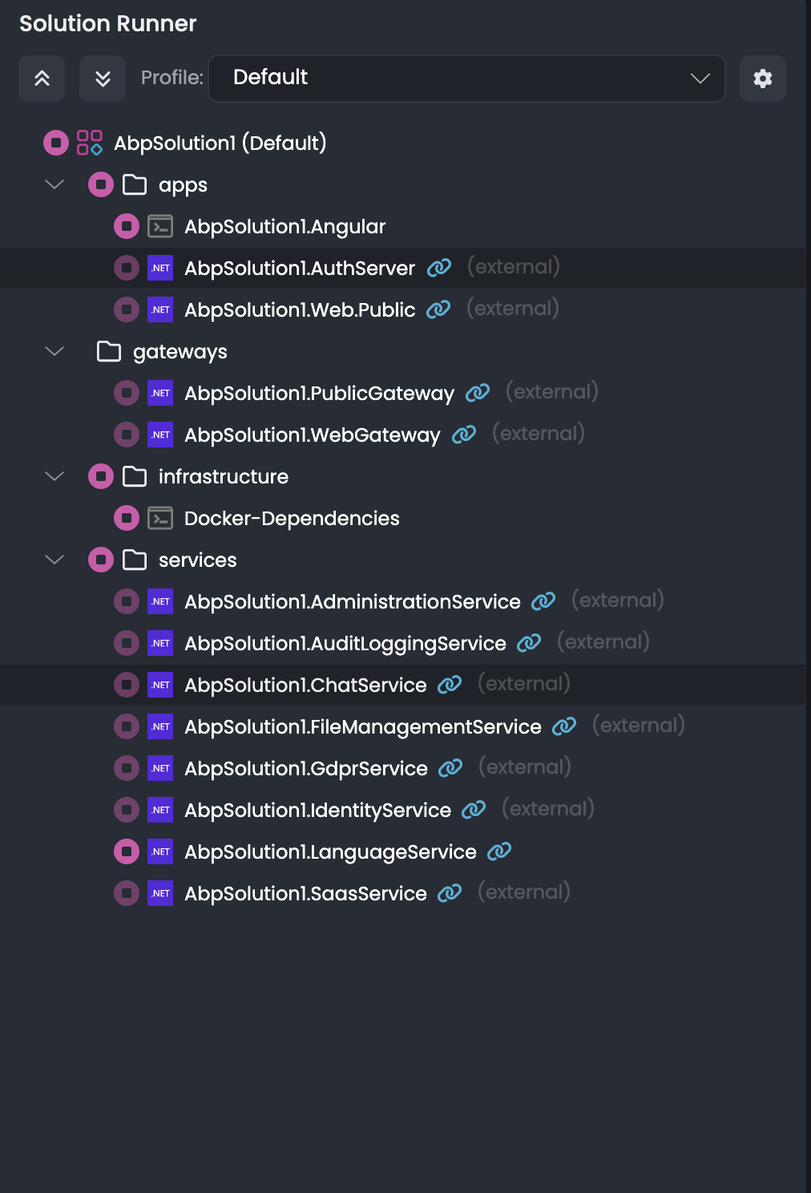This screenshot has height=1193, width=811.
Task: Select AbpSolution1.IdentityService in the tree
Action: [x=317, y=810]
